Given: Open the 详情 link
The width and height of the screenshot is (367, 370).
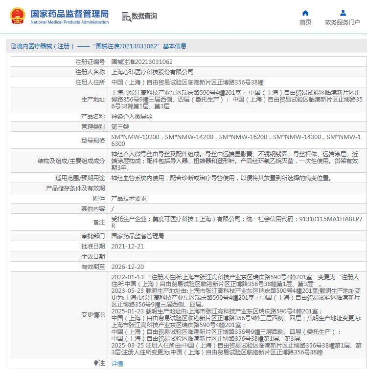Looking at the screenshot, I should point(117,363).
